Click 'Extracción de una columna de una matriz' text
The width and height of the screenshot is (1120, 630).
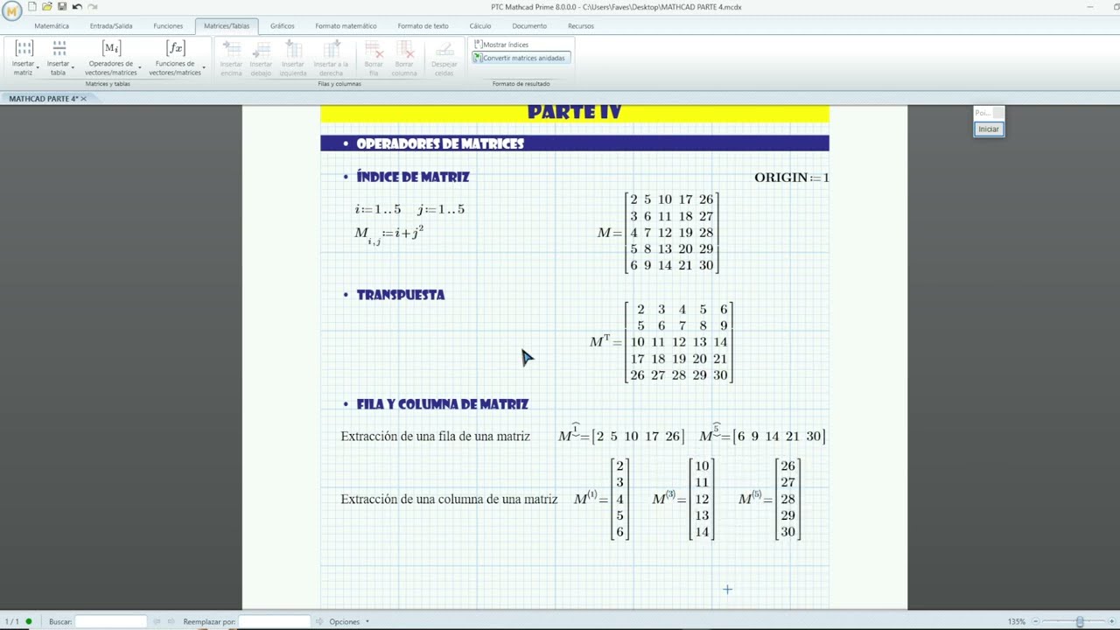449,500
